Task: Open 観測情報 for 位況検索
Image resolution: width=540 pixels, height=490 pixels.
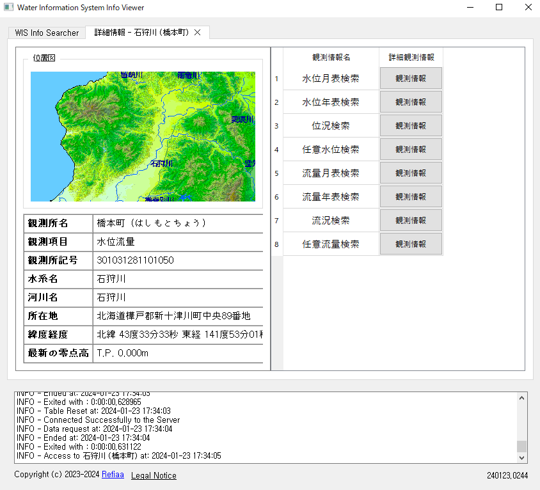Action: pyautogui.click(x=411, y=125)
